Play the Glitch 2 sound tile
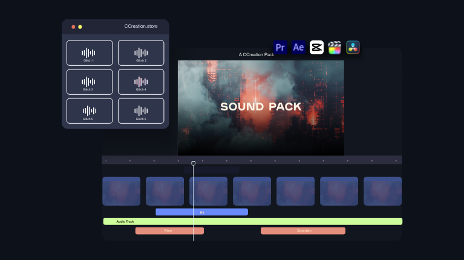Screen dimensions: 464x260 141,53
